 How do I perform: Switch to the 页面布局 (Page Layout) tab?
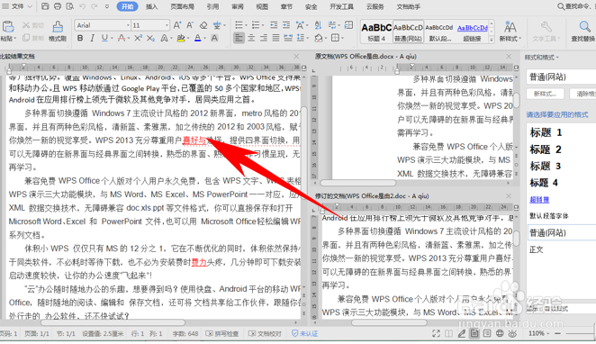click(x=183, y=6)
